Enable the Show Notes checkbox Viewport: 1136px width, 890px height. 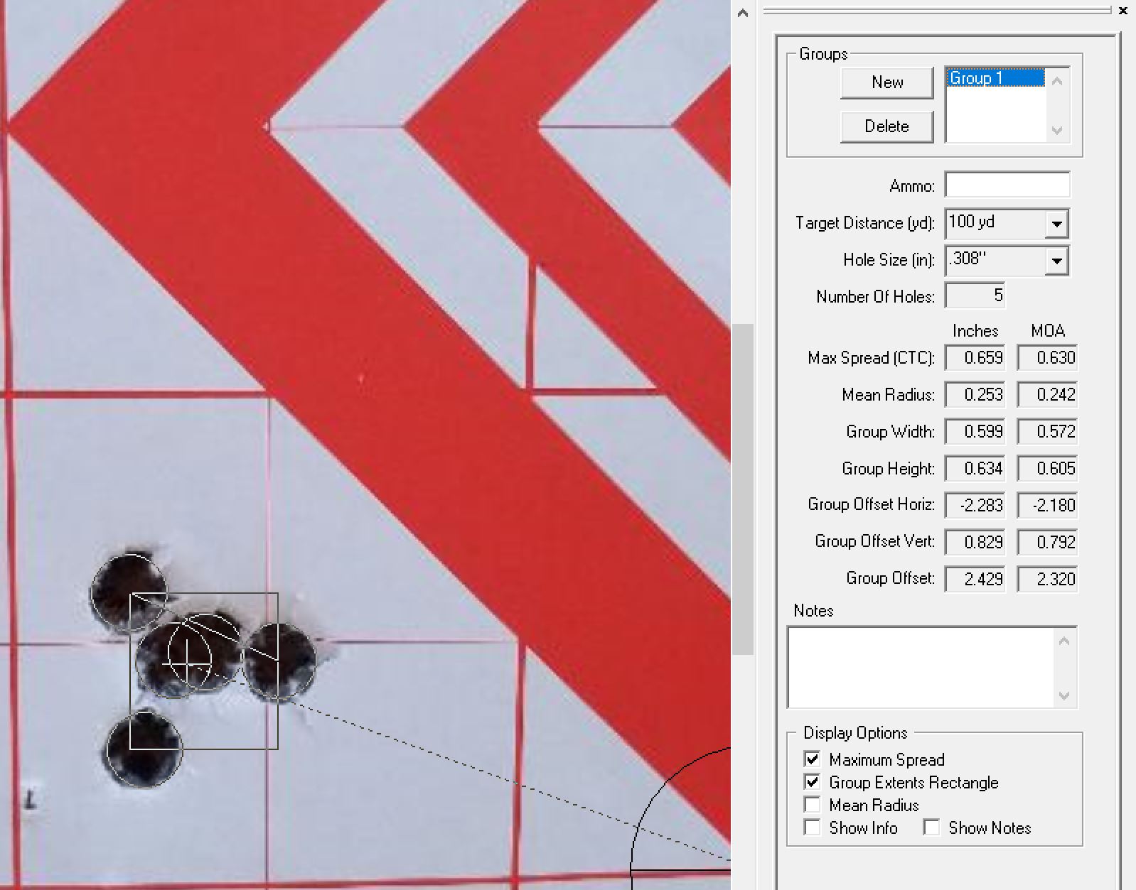931,827
